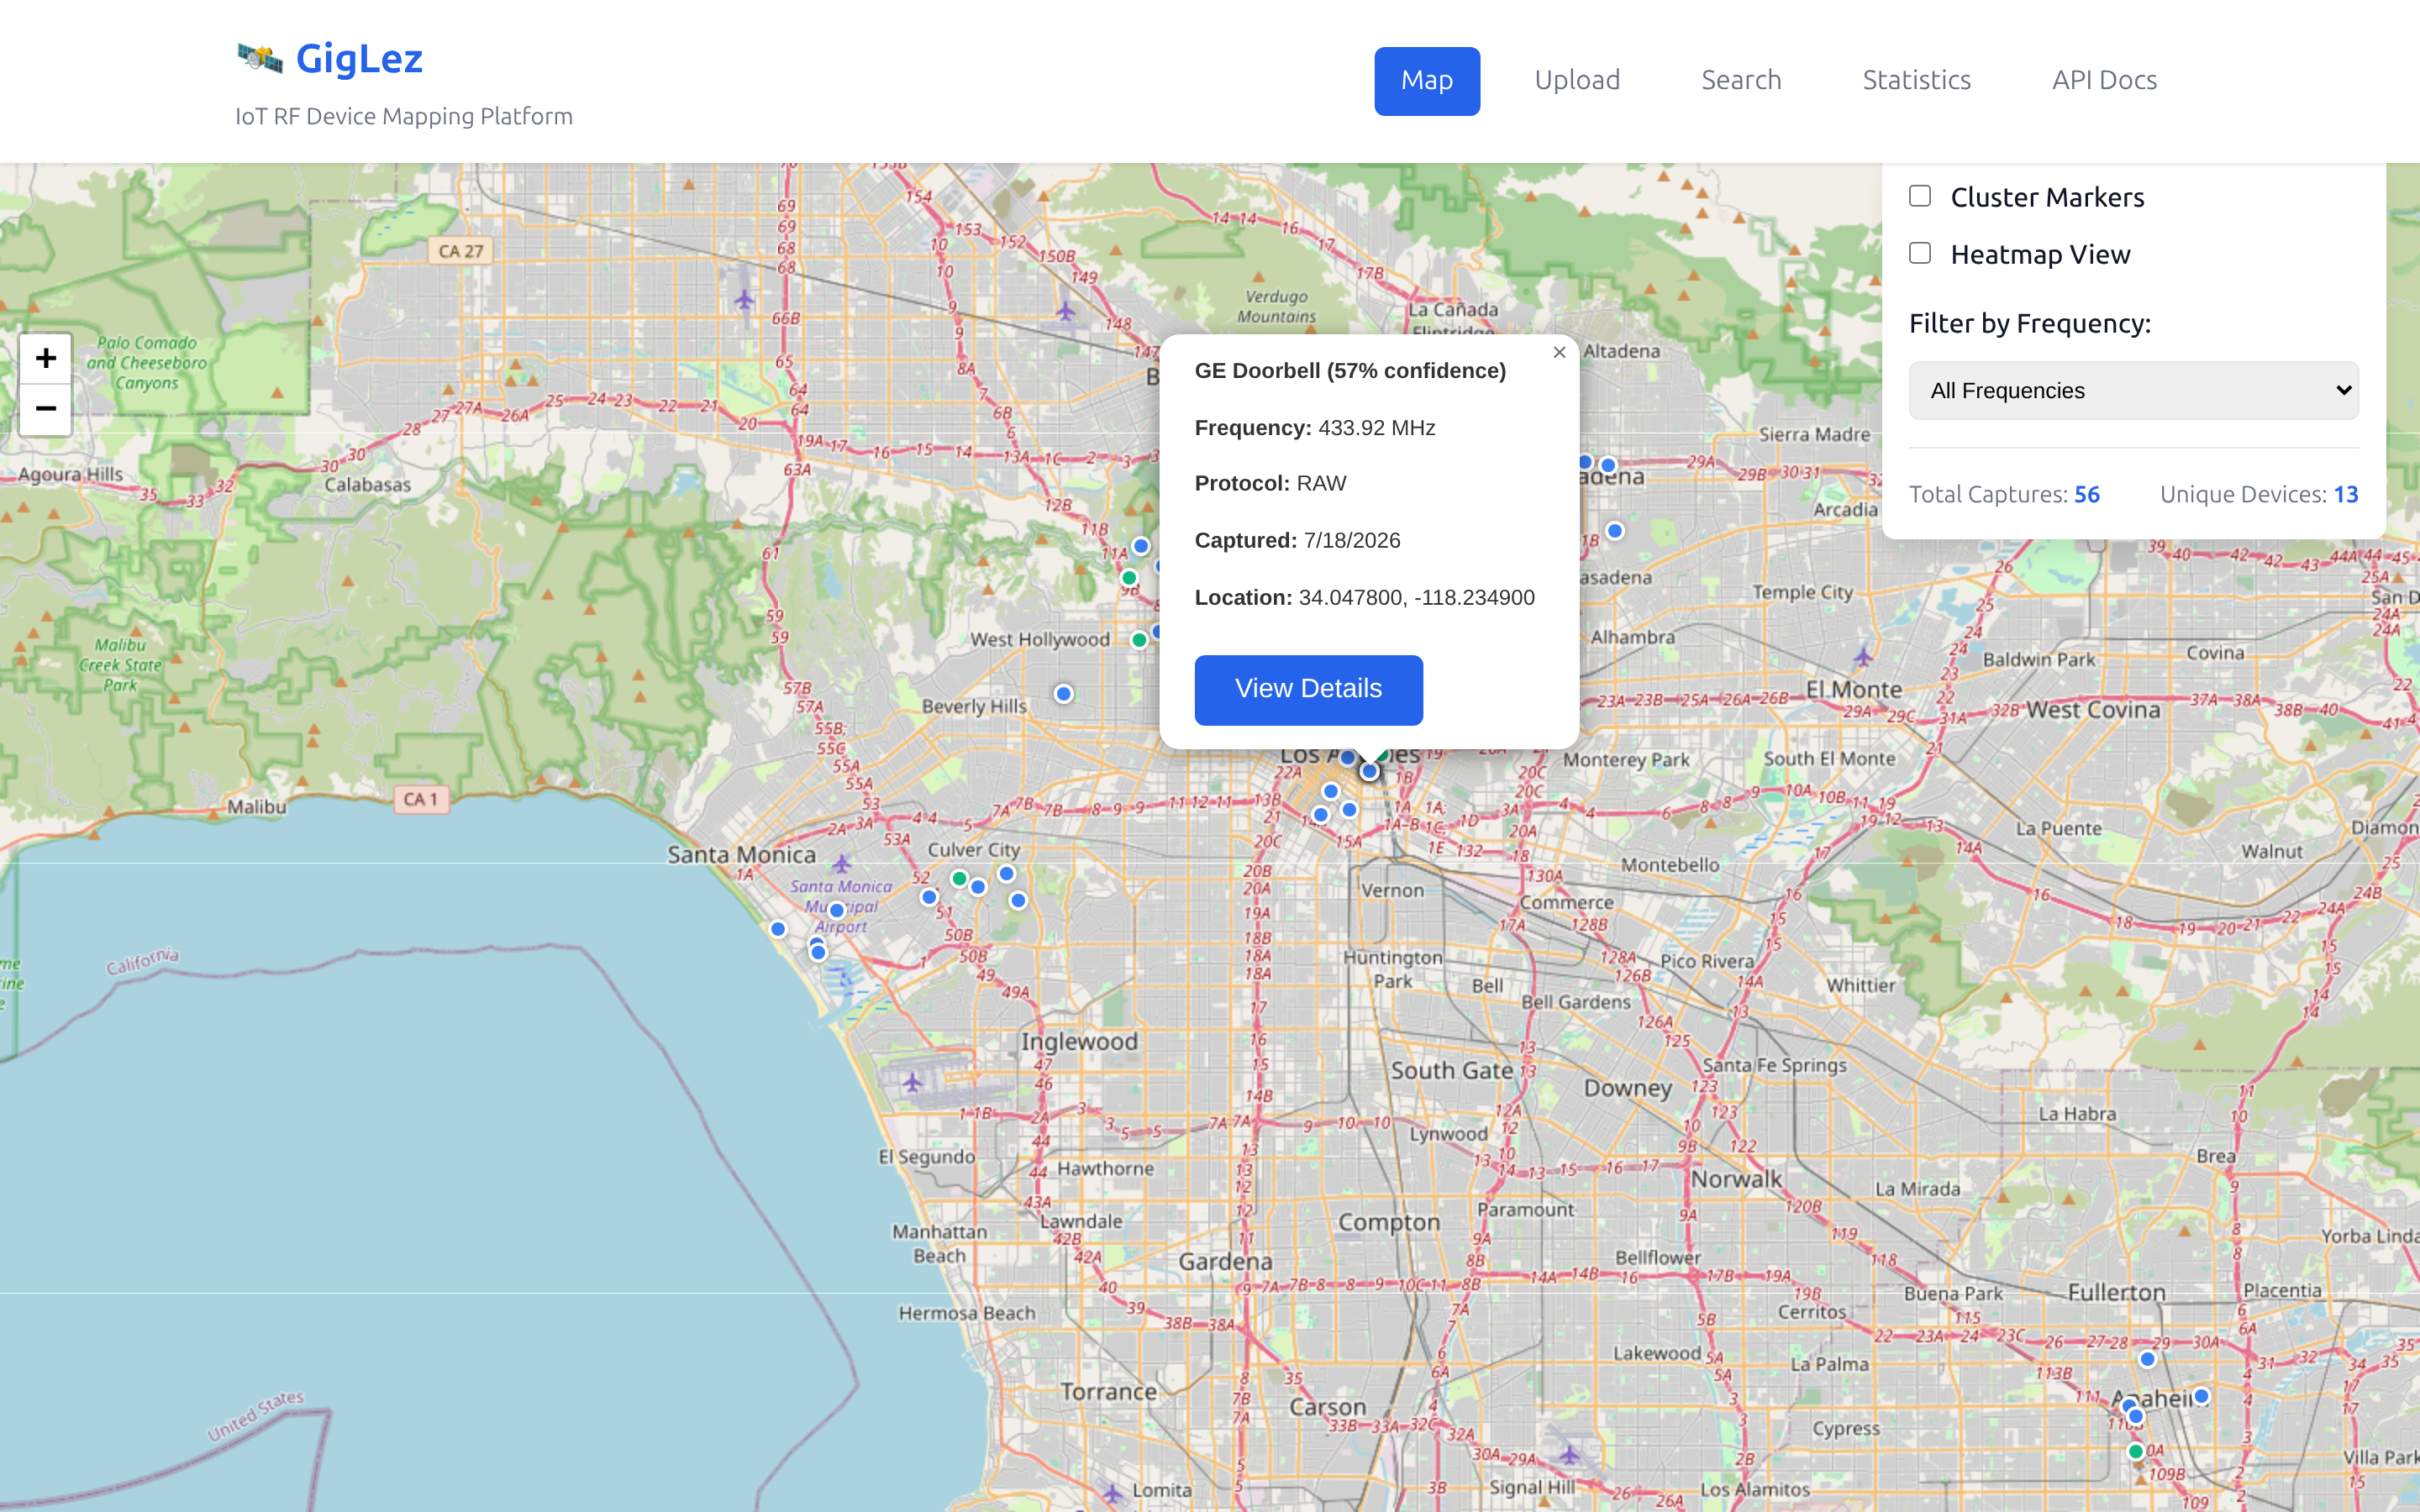Select the blue marker east of Culver City label

(x=1007, y=874)
